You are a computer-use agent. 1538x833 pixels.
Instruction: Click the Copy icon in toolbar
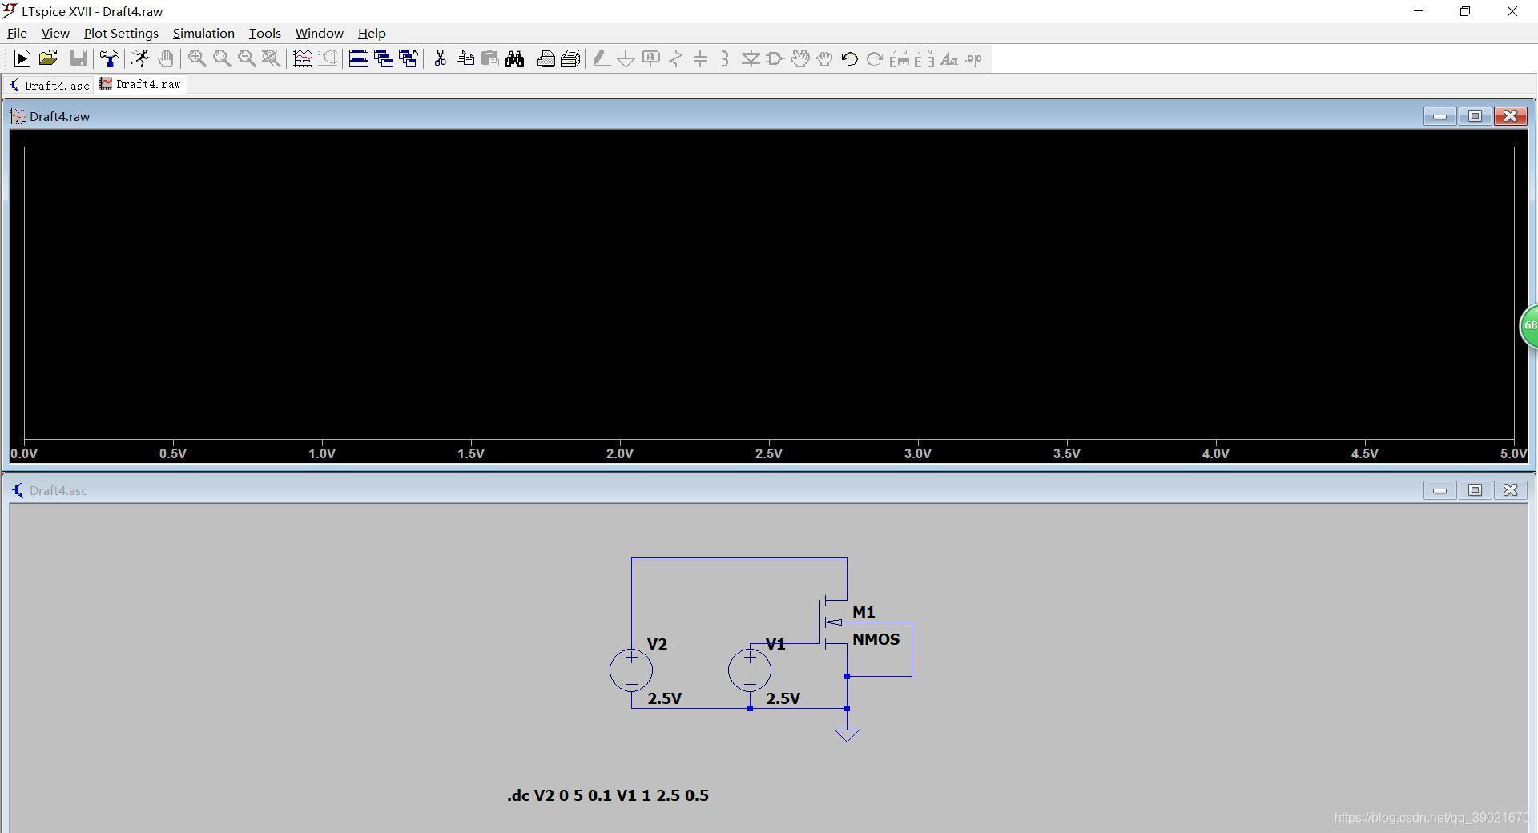(x=465, y=58)
